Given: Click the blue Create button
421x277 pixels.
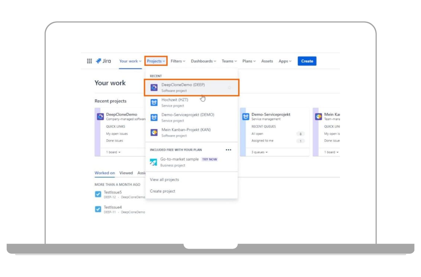Looking at the screenshot, I should pyautogui.click(x=307, y=61).
